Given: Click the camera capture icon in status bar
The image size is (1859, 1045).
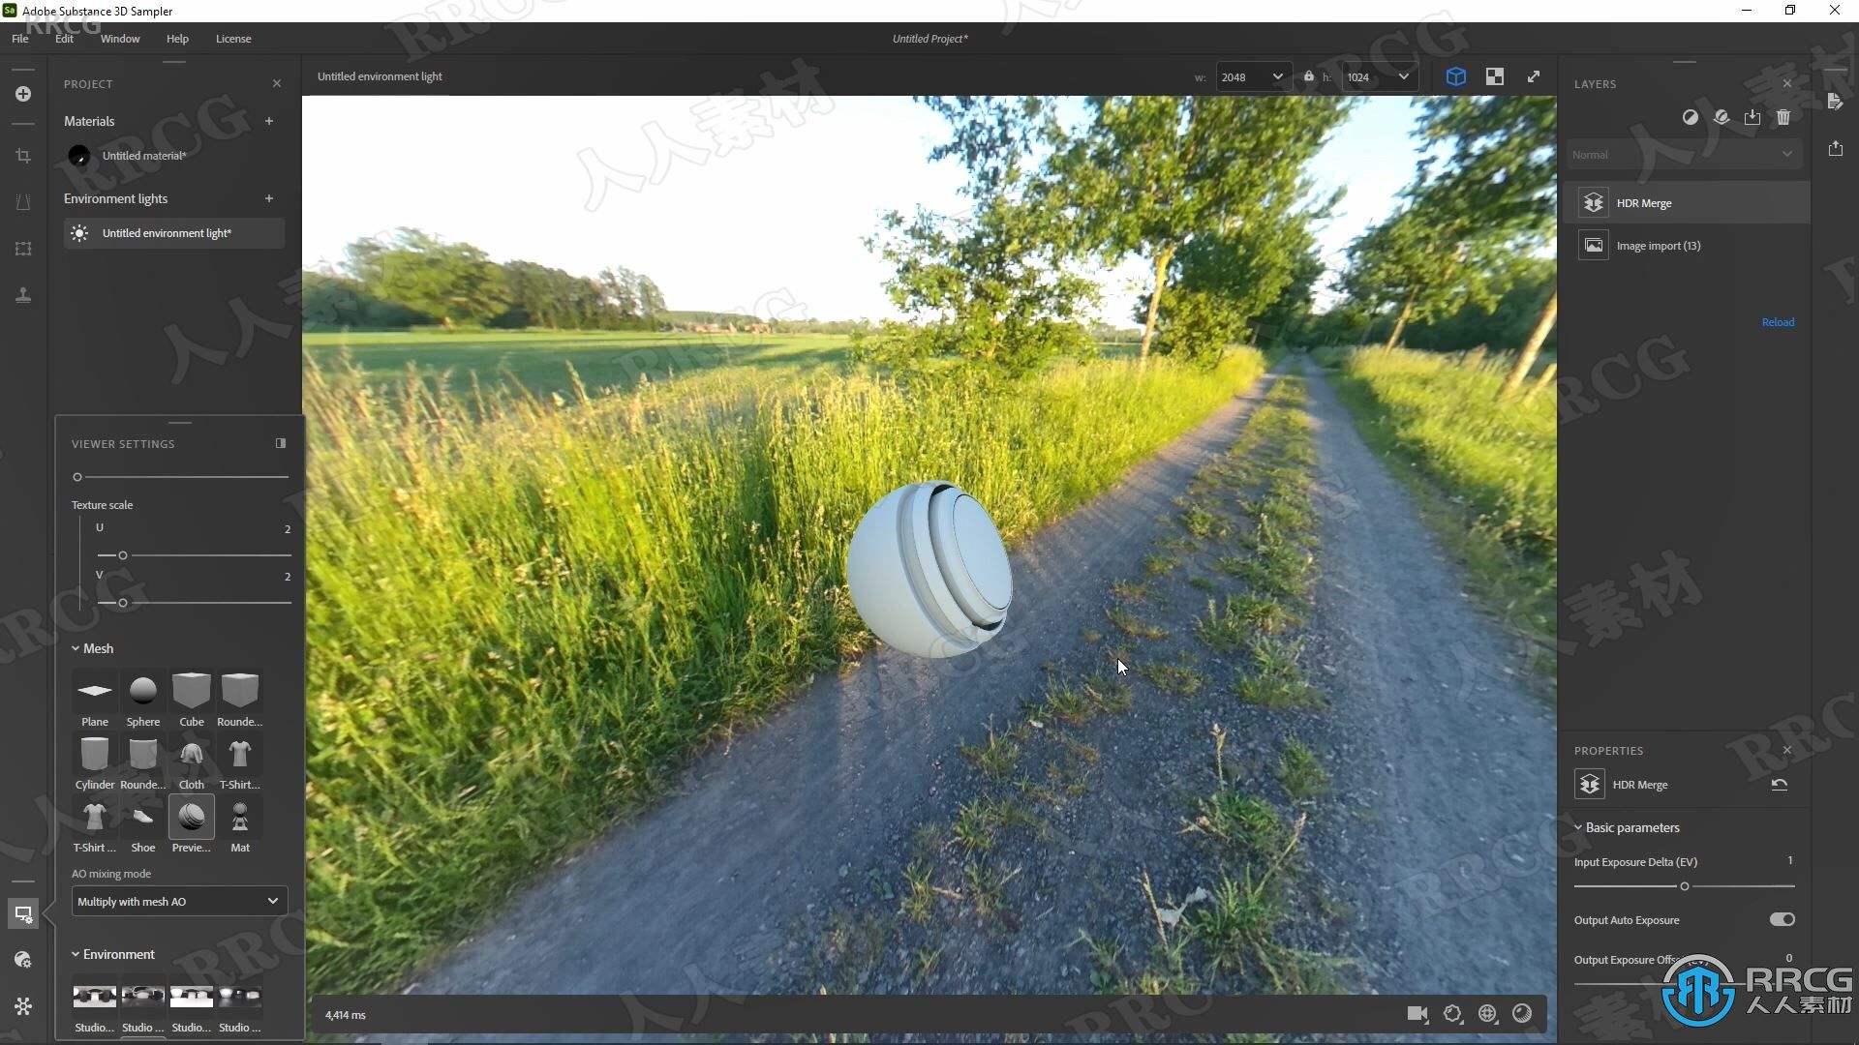Looking at the screenshot, I should [1417, 1013].
